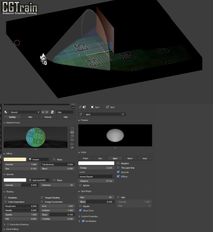The height and width of the screenshot is (232, 213).
Task: Select the cube preview type icon
Action: click(72, 136)
